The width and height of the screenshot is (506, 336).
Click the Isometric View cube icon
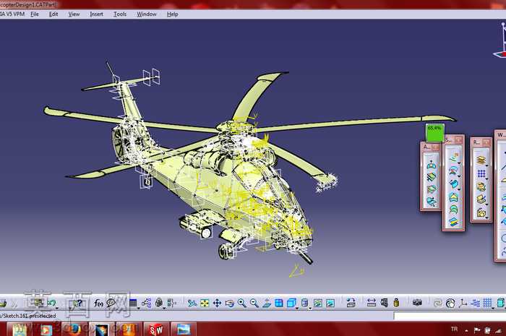[291, 303]
